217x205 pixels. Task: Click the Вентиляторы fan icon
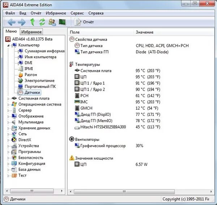[x=72, y=139]
